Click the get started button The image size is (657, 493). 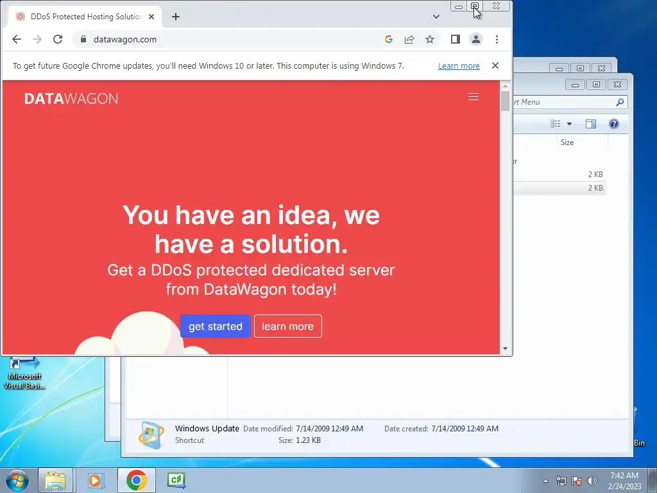tap(216, 326)
